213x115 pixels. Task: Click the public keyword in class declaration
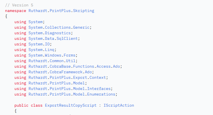(x=21, y=106)
